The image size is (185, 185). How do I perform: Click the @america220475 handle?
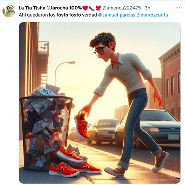click(x=122, y=8)
